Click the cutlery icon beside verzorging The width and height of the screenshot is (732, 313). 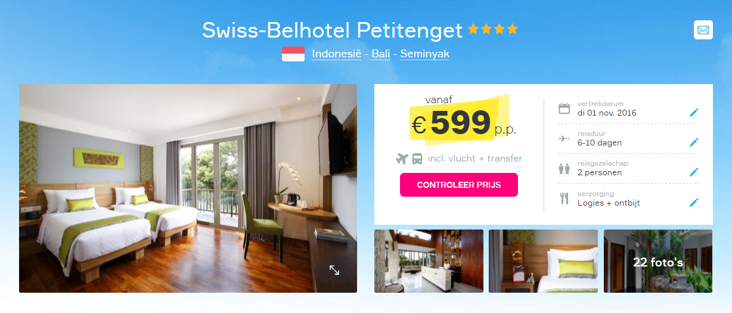[564, 199]
